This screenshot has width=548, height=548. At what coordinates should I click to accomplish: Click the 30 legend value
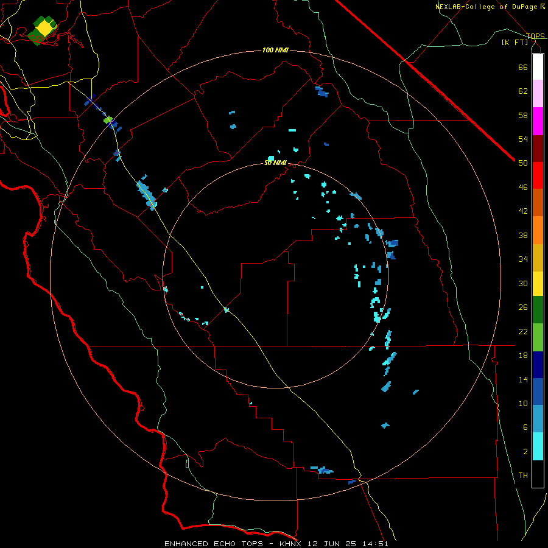point(523,283)
